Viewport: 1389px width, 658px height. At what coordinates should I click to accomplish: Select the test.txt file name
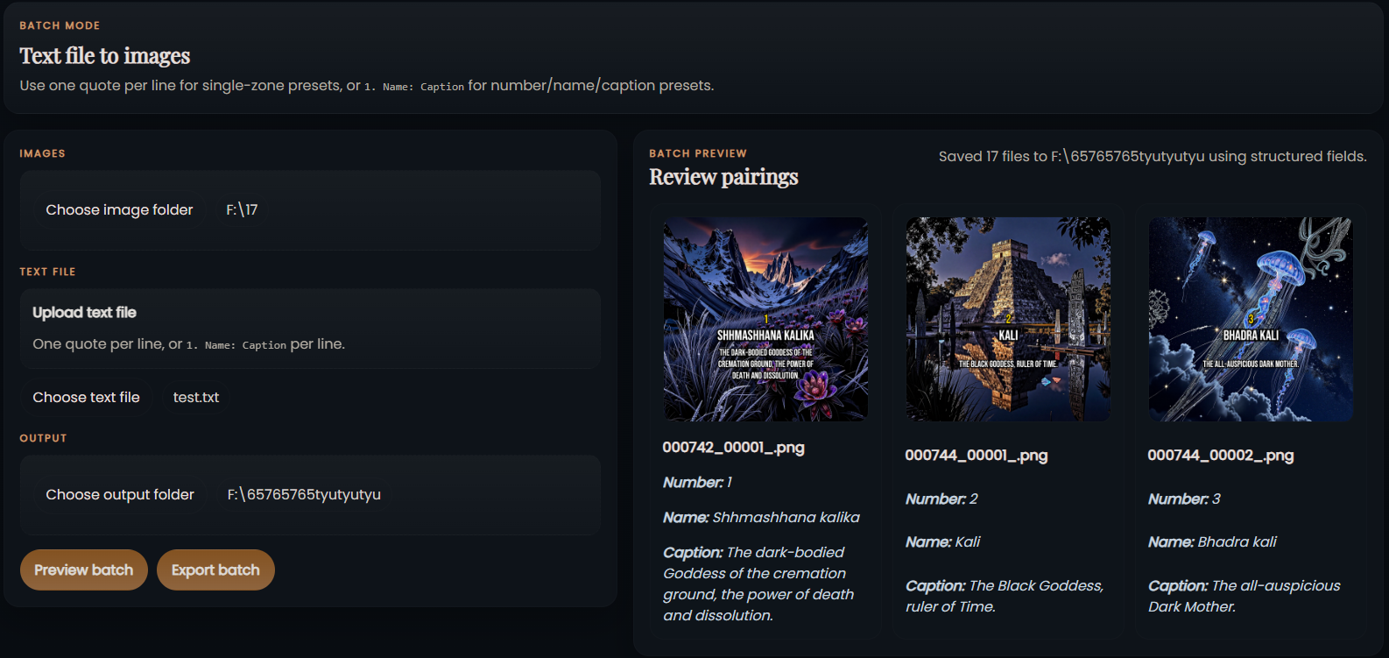(x=196, y=398)
